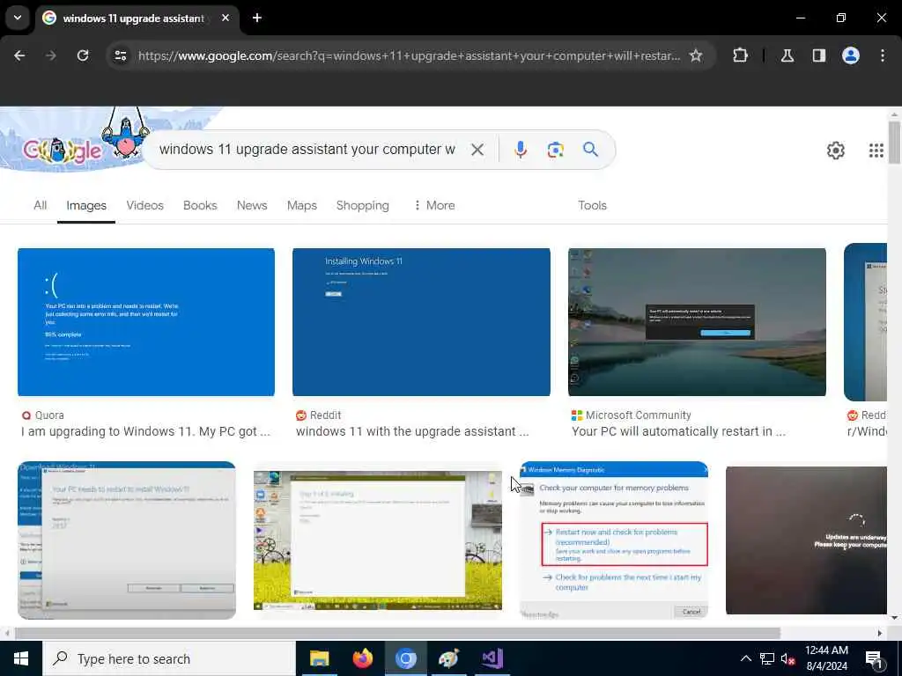
Task: Click the vertical page scrollbar thumb
Action: coord(893,142)
